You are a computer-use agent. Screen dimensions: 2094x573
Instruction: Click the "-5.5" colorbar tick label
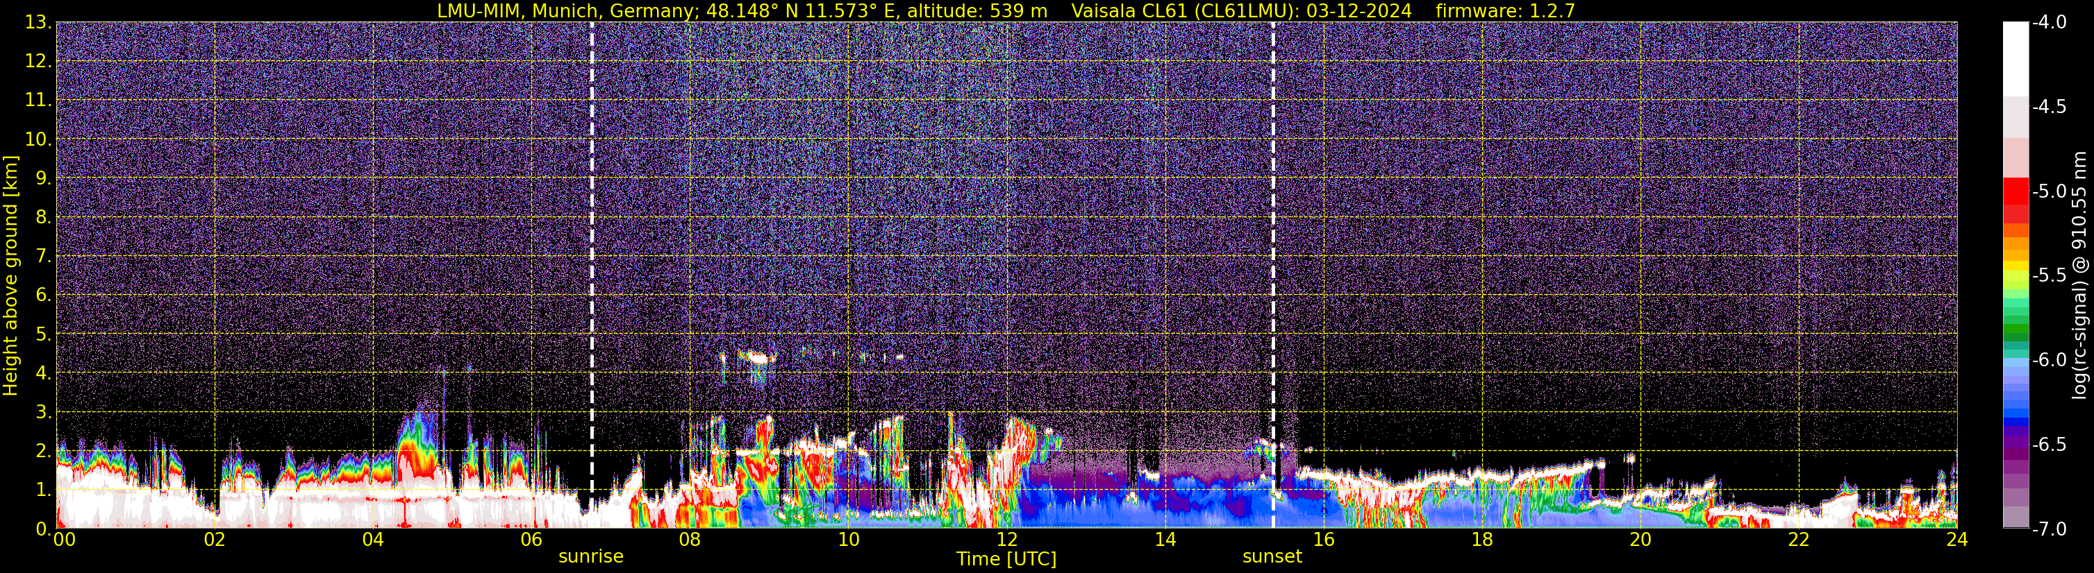point(2048,275)
